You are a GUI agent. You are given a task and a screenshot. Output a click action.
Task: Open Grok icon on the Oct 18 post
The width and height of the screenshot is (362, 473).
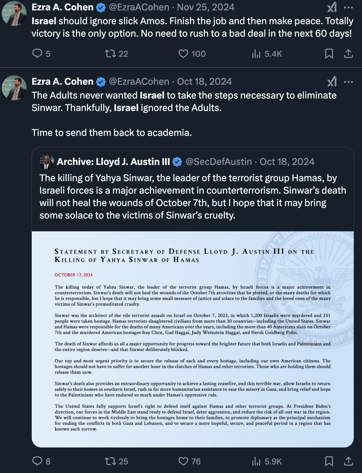pos(332,82)
